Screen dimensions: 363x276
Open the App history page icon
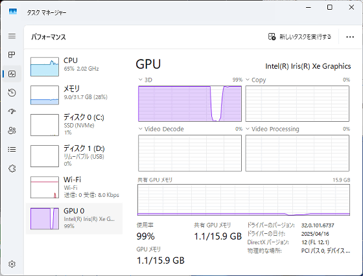pos(12,93)
